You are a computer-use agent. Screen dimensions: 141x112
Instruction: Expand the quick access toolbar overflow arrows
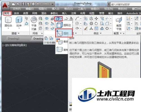[x=52, y=4]
